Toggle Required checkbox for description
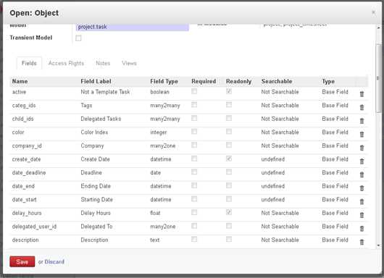 tap(194, 239)
